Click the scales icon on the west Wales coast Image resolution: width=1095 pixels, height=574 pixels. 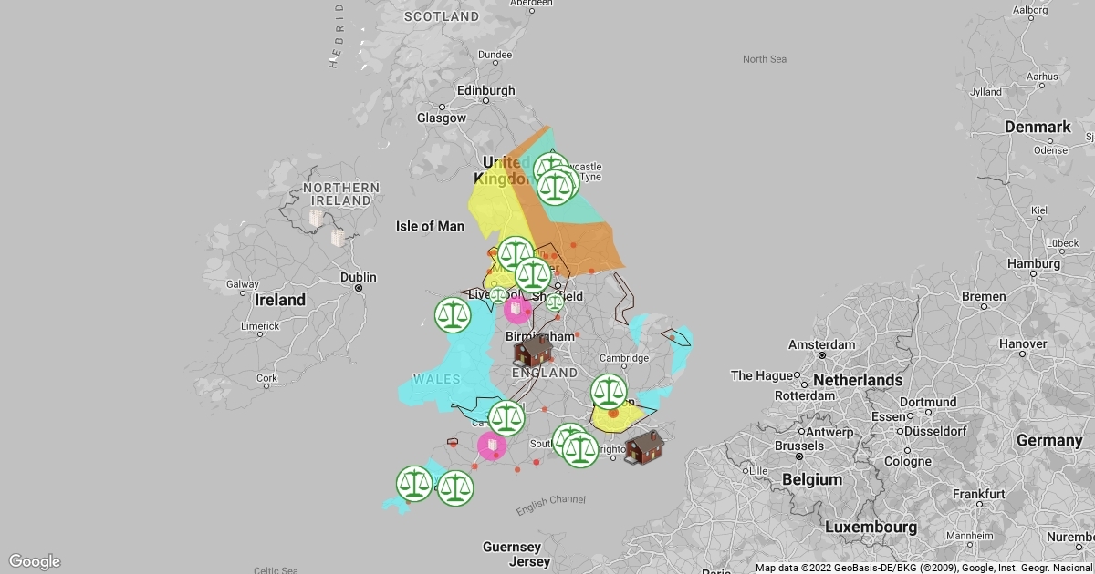coord(453,314)
